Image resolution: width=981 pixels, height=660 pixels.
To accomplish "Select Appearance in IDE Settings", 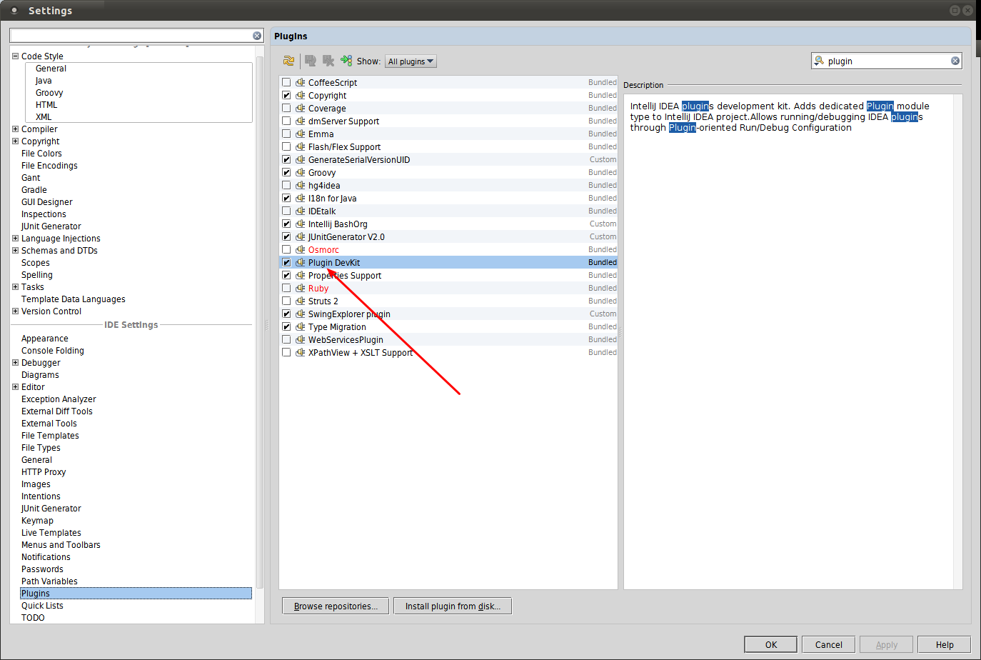I will coord(45,339).
